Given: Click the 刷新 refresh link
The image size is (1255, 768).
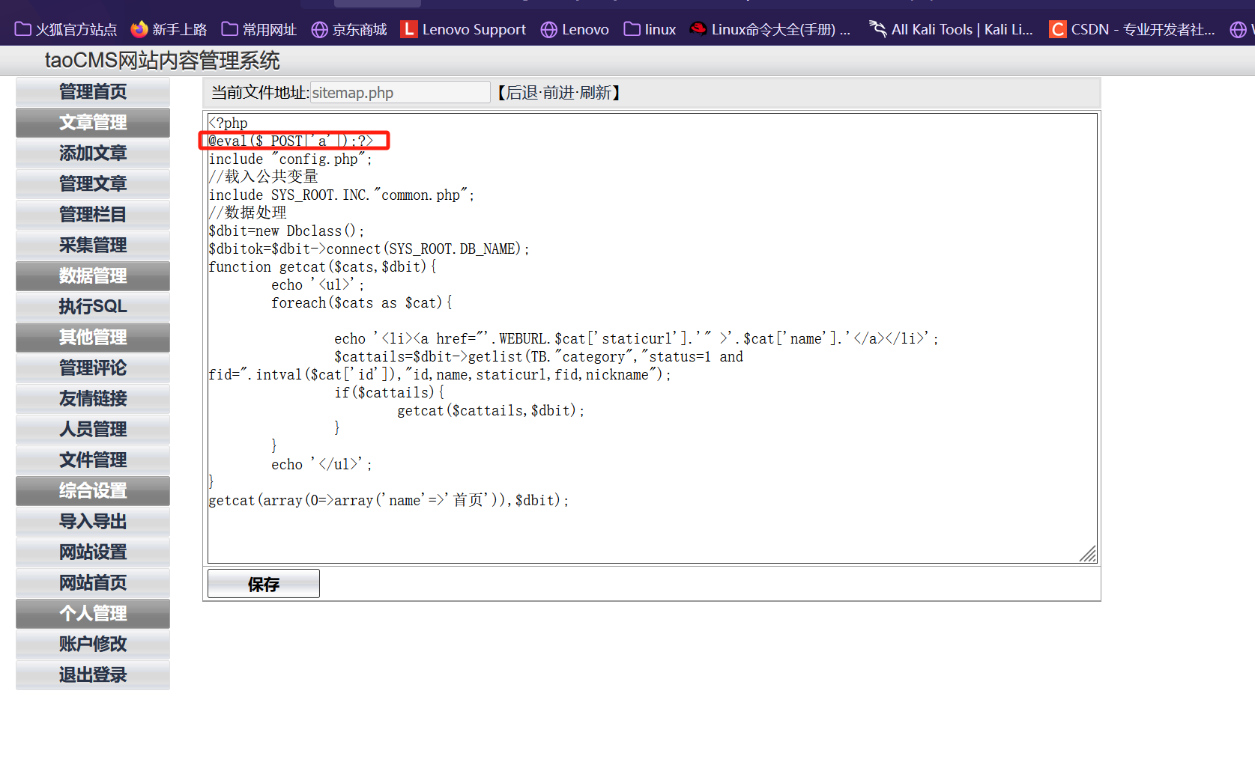Looking at the screenshot, I should (x=596, y=93).
